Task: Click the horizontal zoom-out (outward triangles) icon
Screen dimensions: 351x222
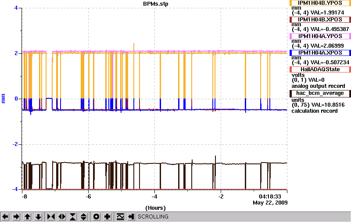Action: 62,217
